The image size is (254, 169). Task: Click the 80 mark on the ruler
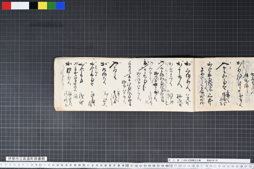41,165
